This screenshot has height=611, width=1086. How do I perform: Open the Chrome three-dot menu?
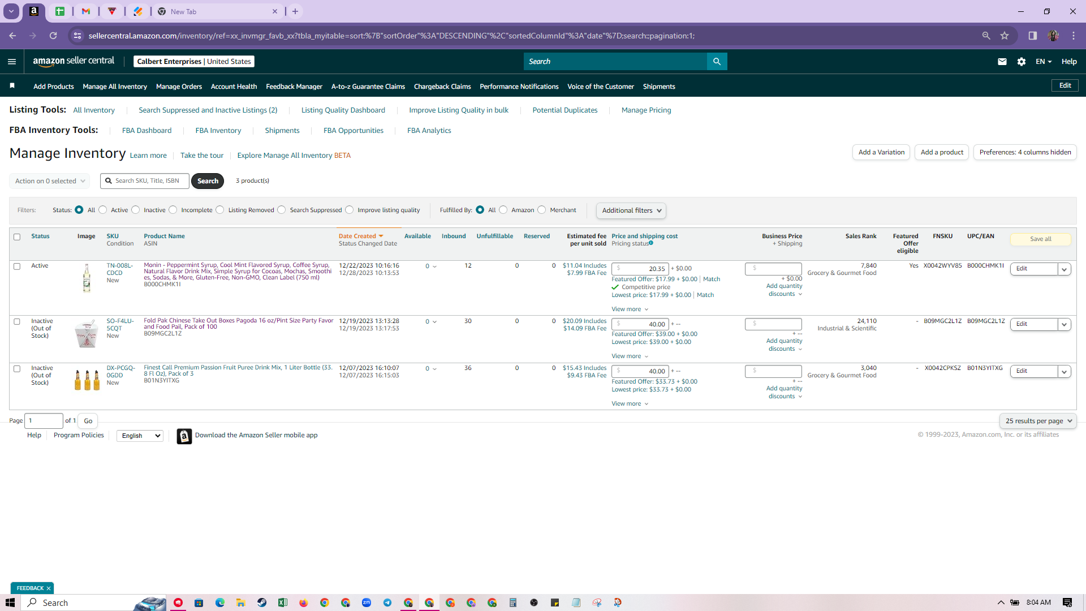[1074, 36]
